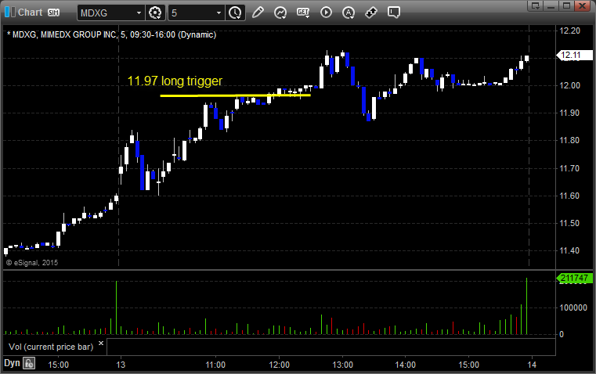Click the 11:00 time axis label
The height and width of the screenshot is (374, 596).
pyautogui.click(x=215, y=365)
